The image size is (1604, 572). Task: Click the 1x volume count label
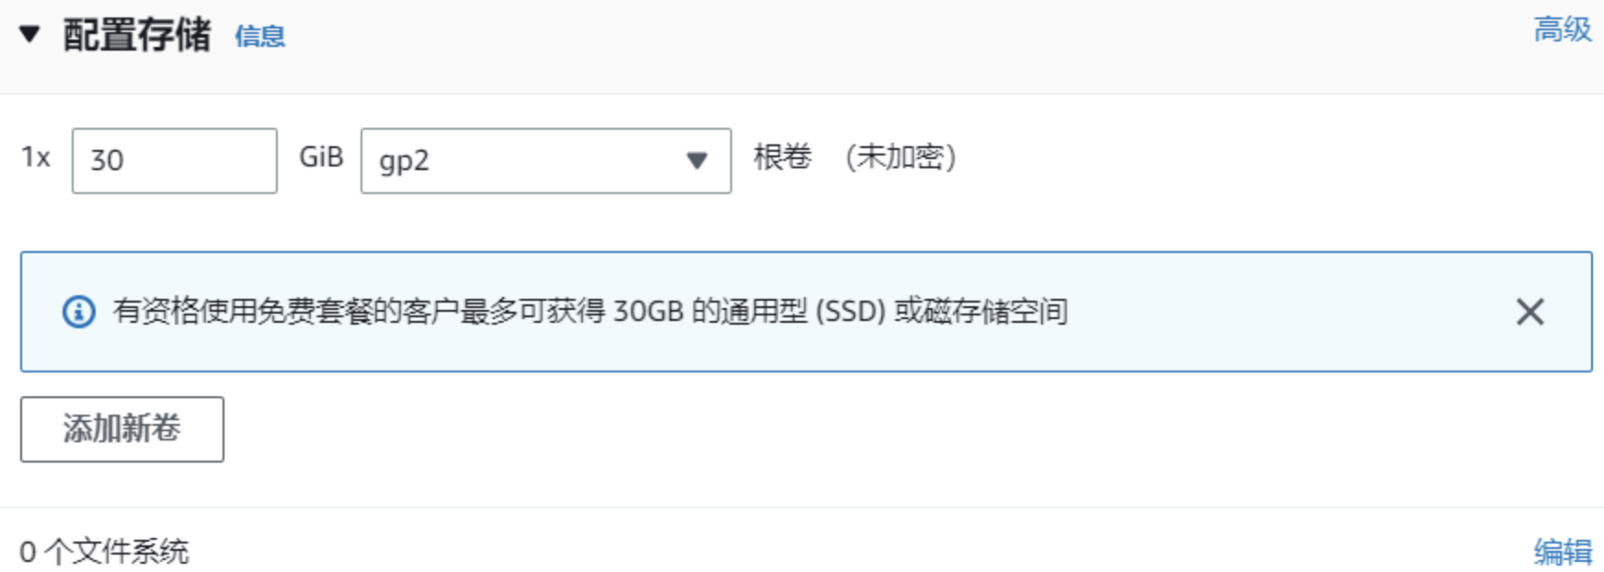click(36, 158)
